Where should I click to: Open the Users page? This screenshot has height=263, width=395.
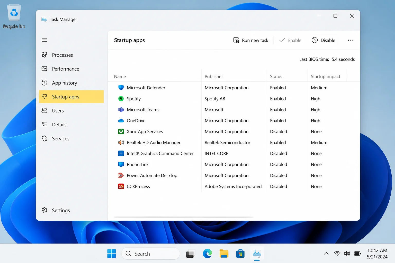point(71,111)
